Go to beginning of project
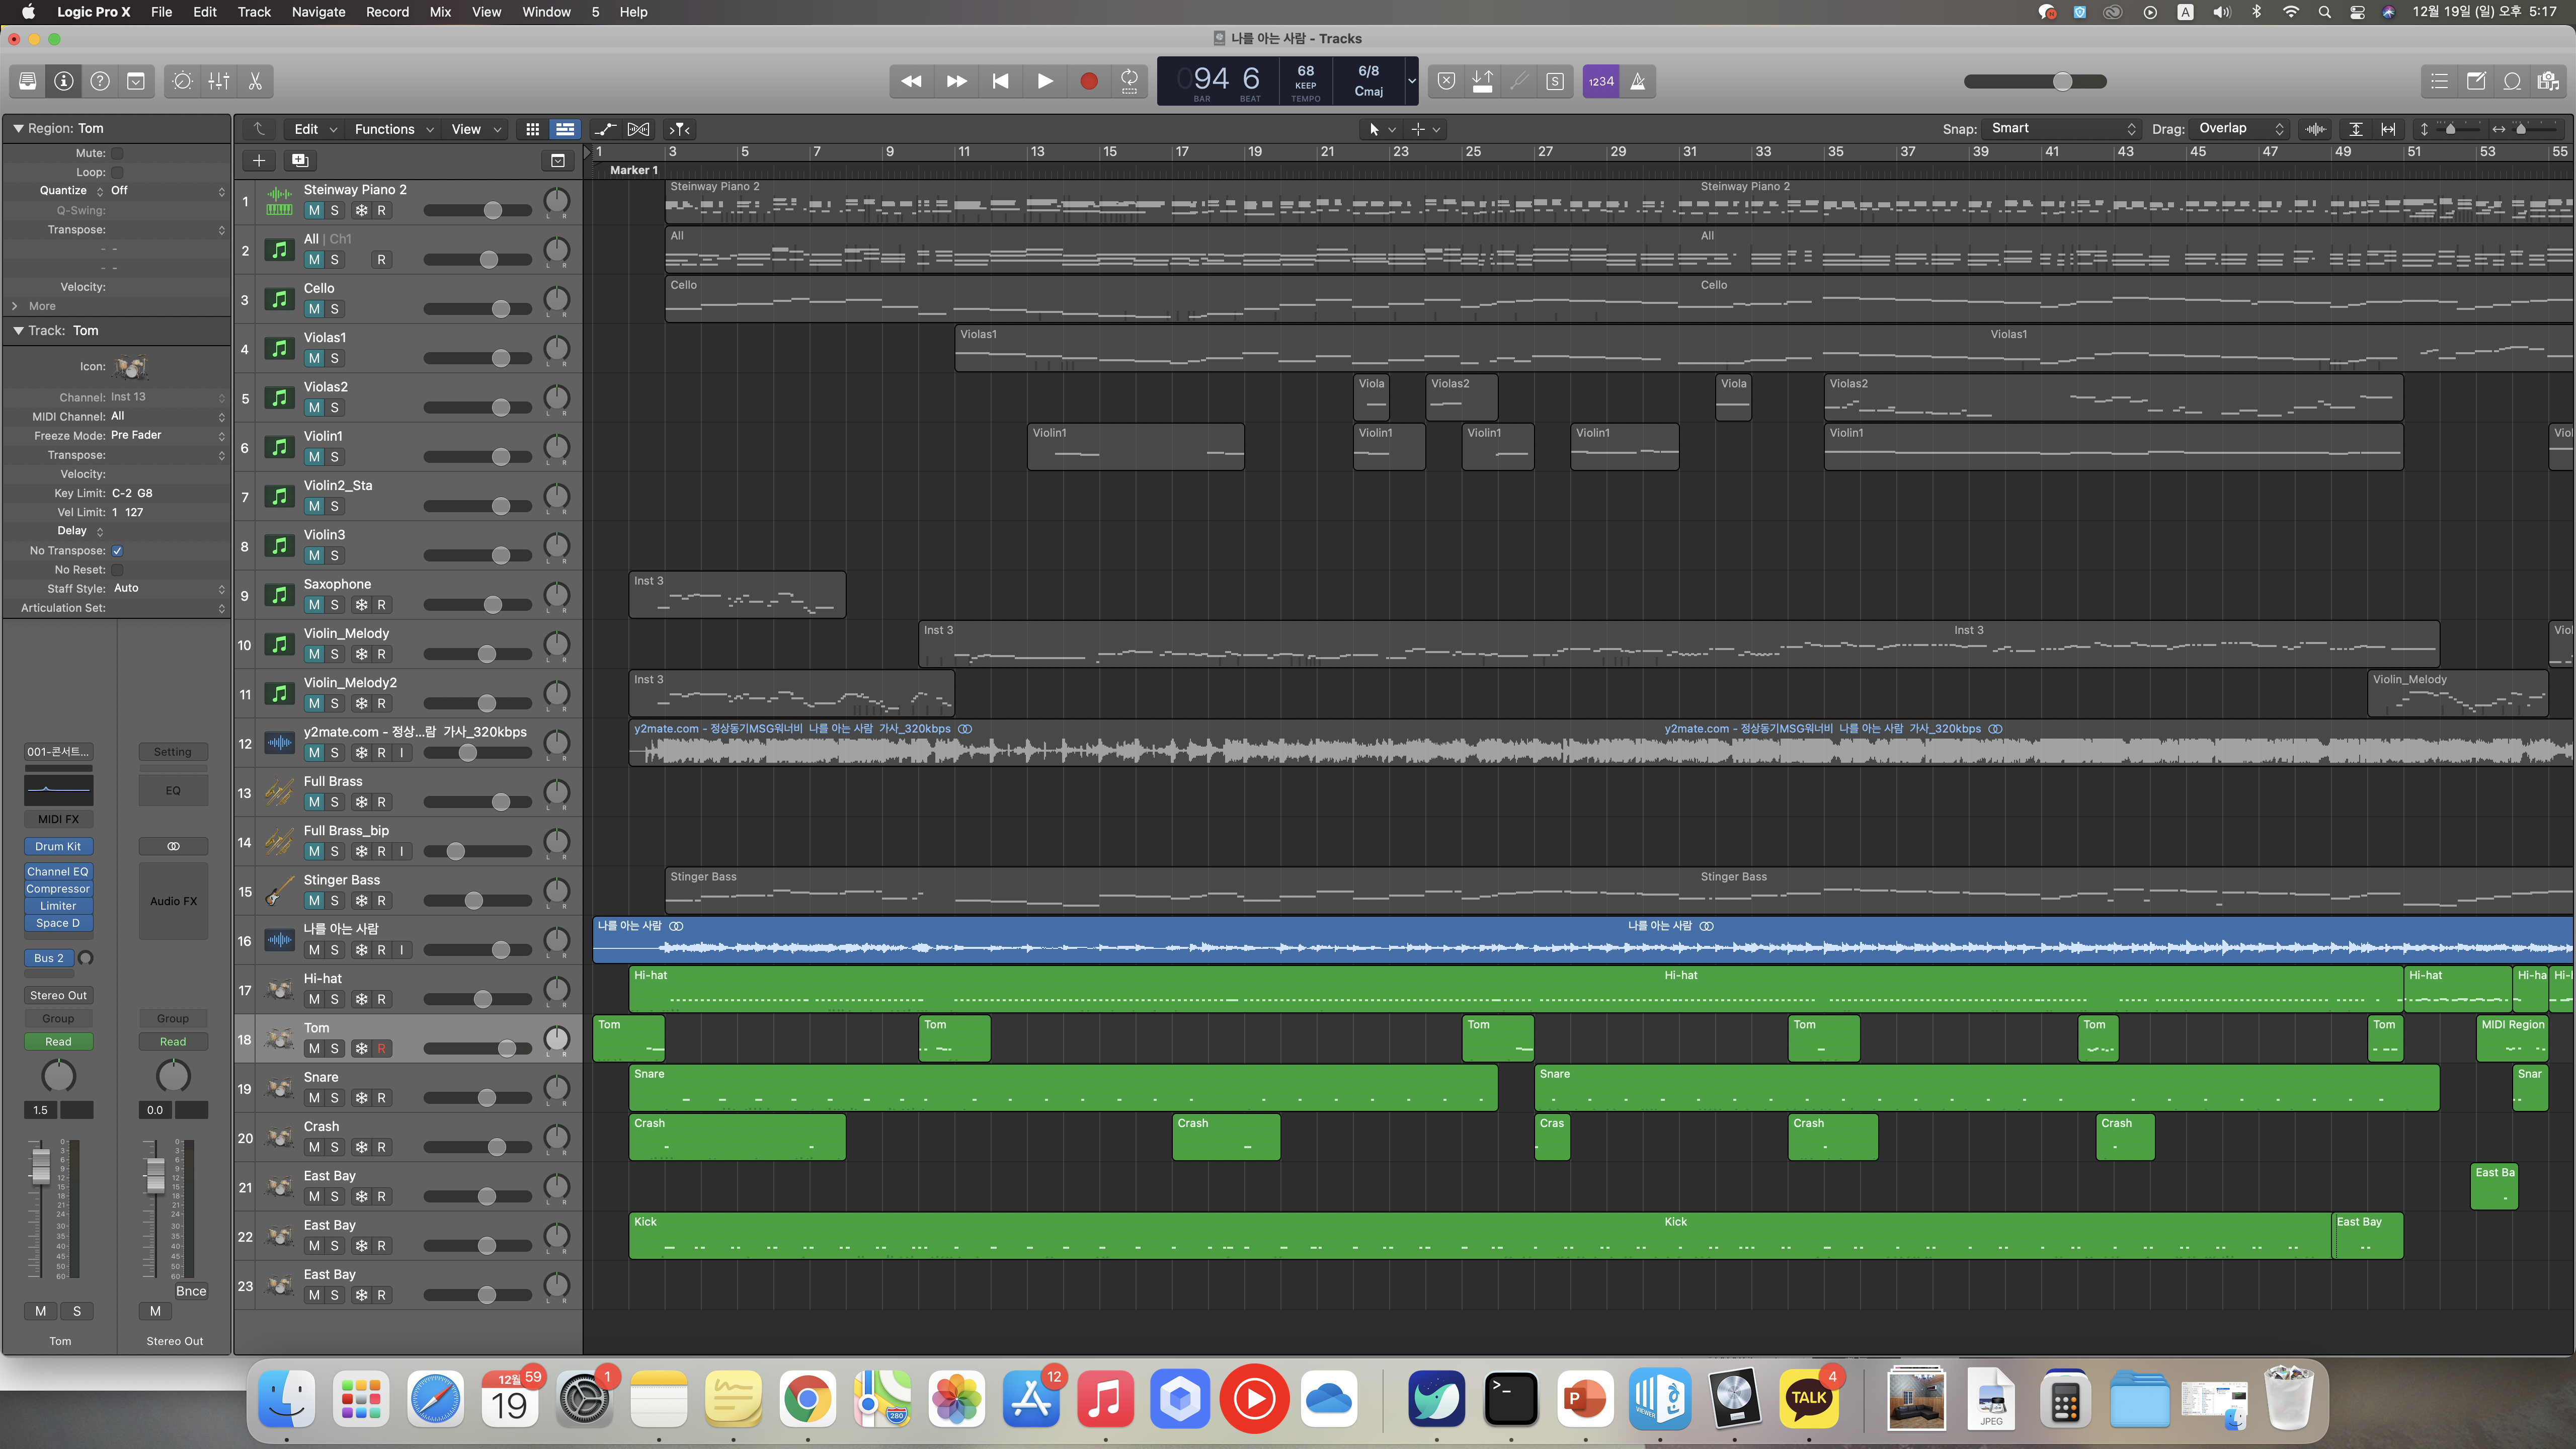This screenshot has width=2576, height=1449. click(1000, 81)
